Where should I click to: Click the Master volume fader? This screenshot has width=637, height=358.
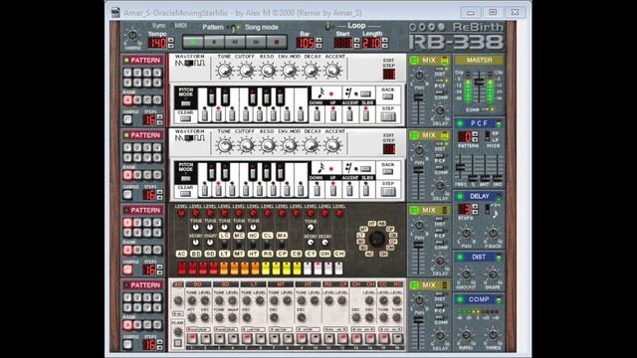[x=480, y=82]
